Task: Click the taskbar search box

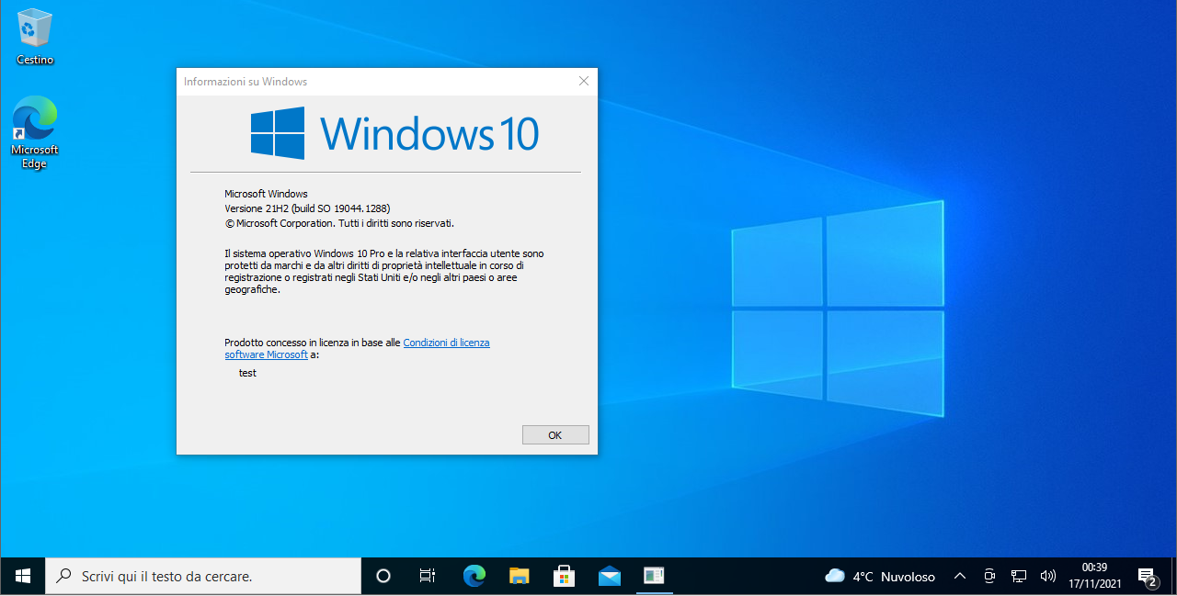Action: [203, 576]
